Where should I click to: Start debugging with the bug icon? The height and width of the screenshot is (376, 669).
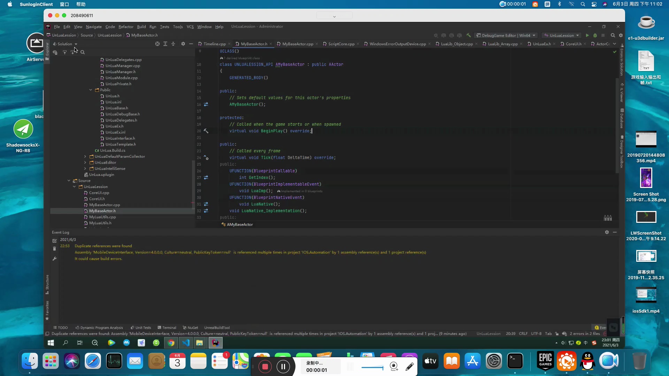595,36
